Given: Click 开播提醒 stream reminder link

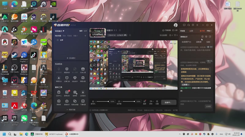Looking at the screenshot, I should tap(166, 30).
